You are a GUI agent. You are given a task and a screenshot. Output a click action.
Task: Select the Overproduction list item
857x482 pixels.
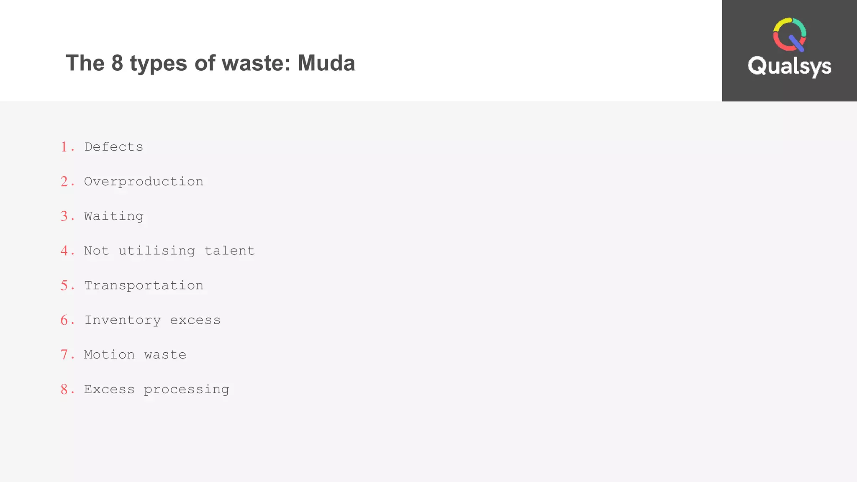click(x=144, y=182)
